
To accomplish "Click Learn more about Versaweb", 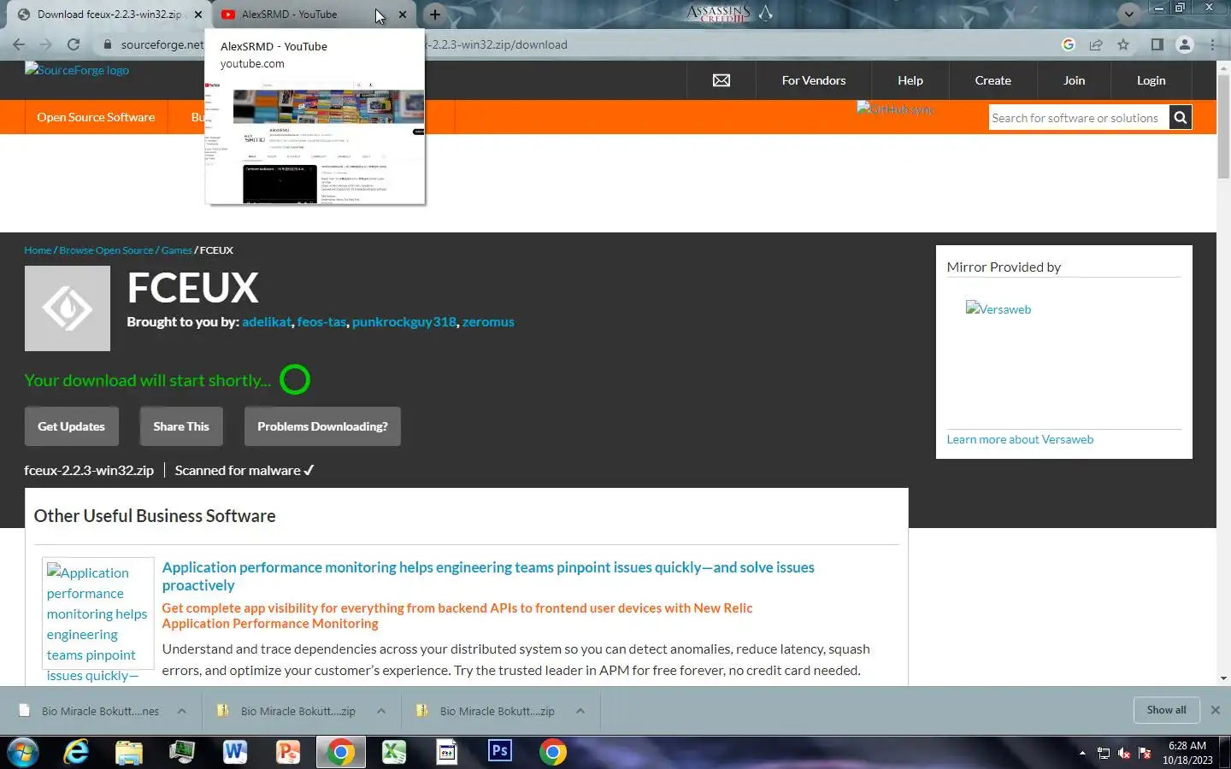I will pos(1020,439).
